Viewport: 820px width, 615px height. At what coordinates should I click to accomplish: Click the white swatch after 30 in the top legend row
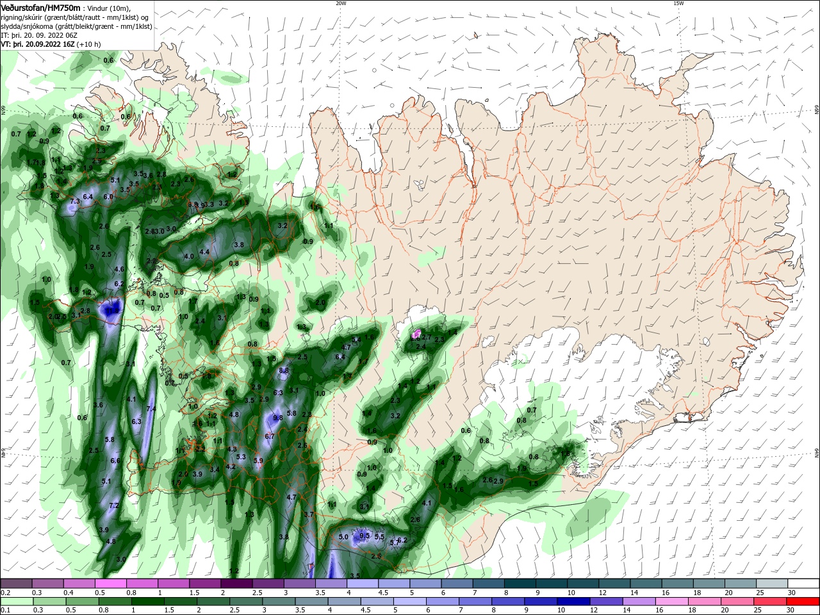pyautogui.click(x=804, y=583)
